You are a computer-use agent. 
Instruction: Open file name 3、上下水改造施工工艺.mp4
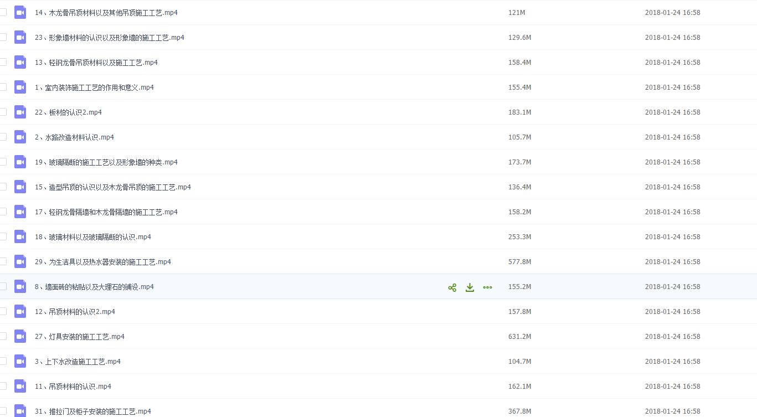78,361
